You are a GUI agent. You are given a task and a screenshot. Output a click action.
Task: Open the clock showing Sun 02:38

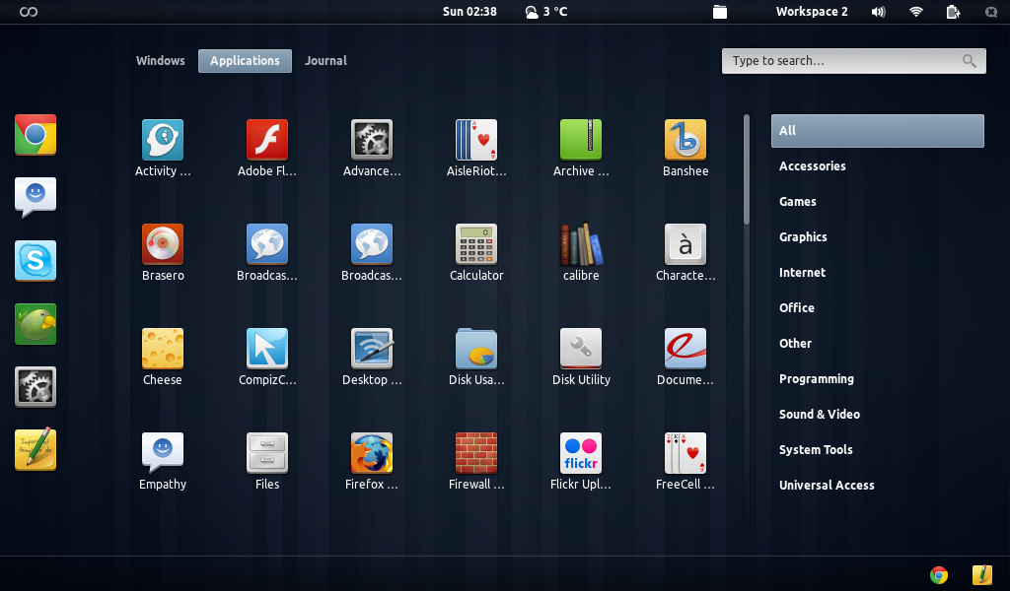pos(469,12)
